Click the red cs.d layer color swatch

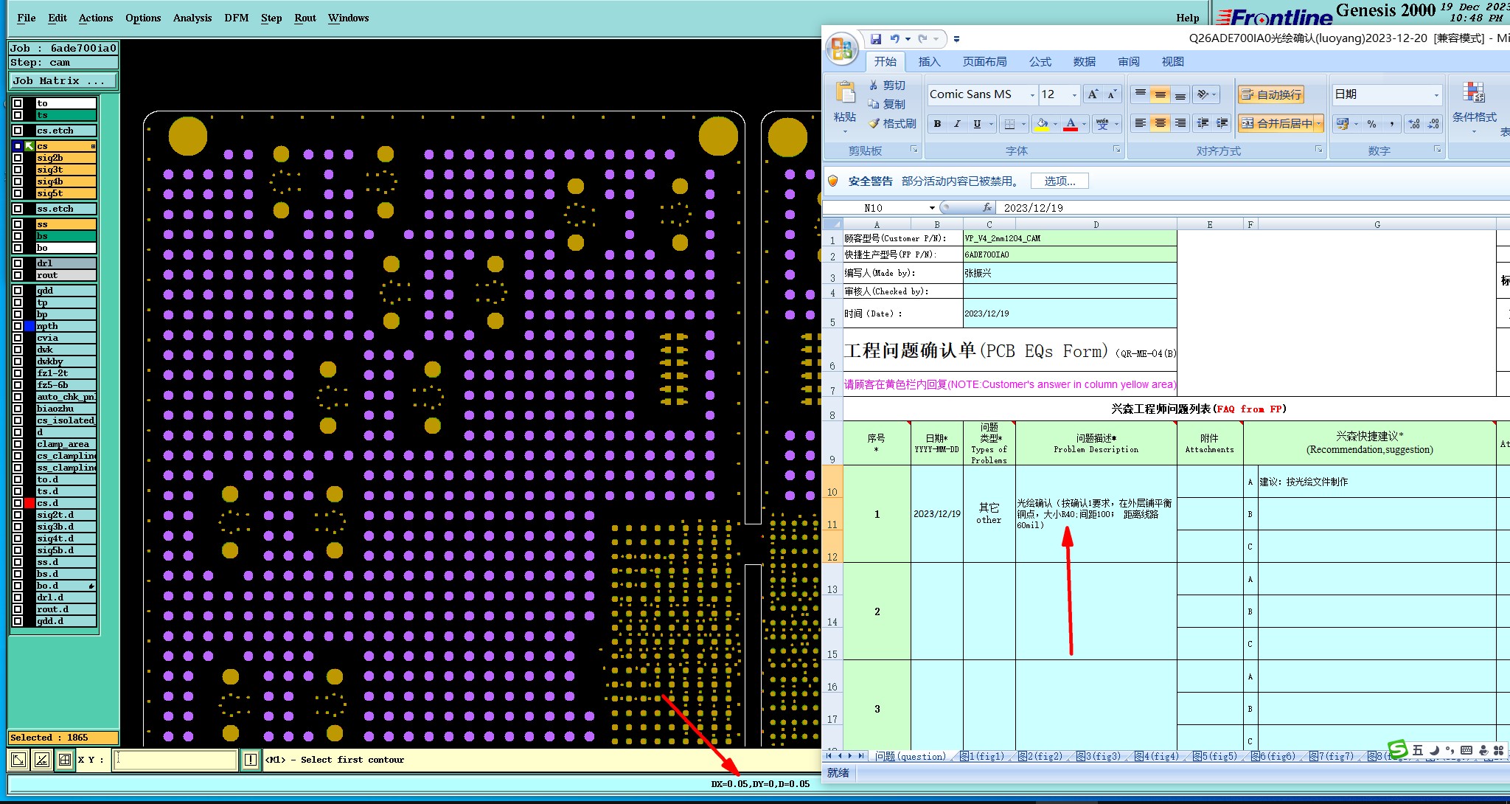coord(29,503)
